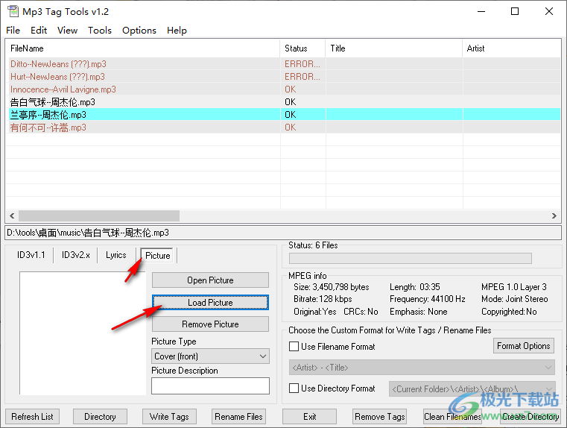Open the View menu
The image size is (567, 428).
click(x=67, y=31)
